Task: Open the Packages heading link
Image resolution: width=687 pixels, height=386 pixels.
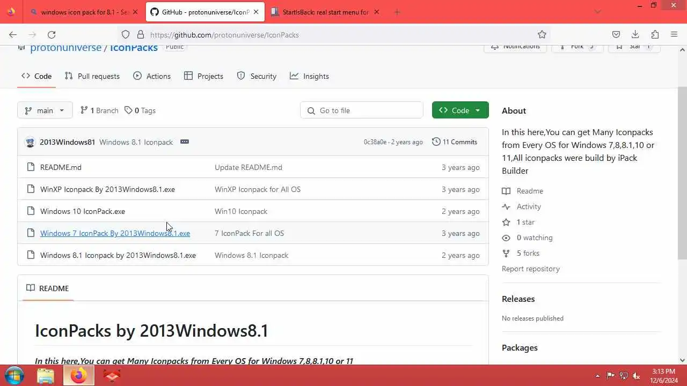Action: [520, 347]
